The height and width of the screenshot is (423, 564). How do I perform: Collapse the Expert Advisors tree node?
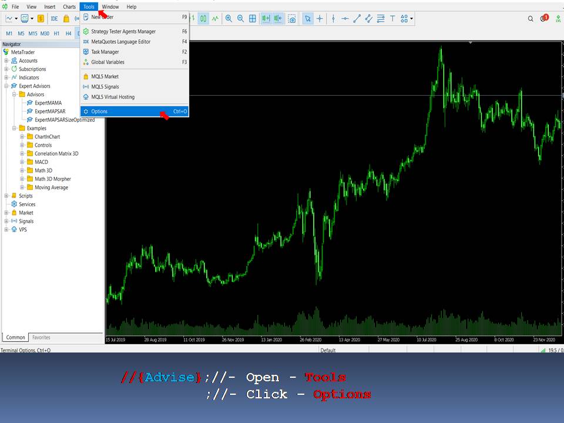point(6,86)
